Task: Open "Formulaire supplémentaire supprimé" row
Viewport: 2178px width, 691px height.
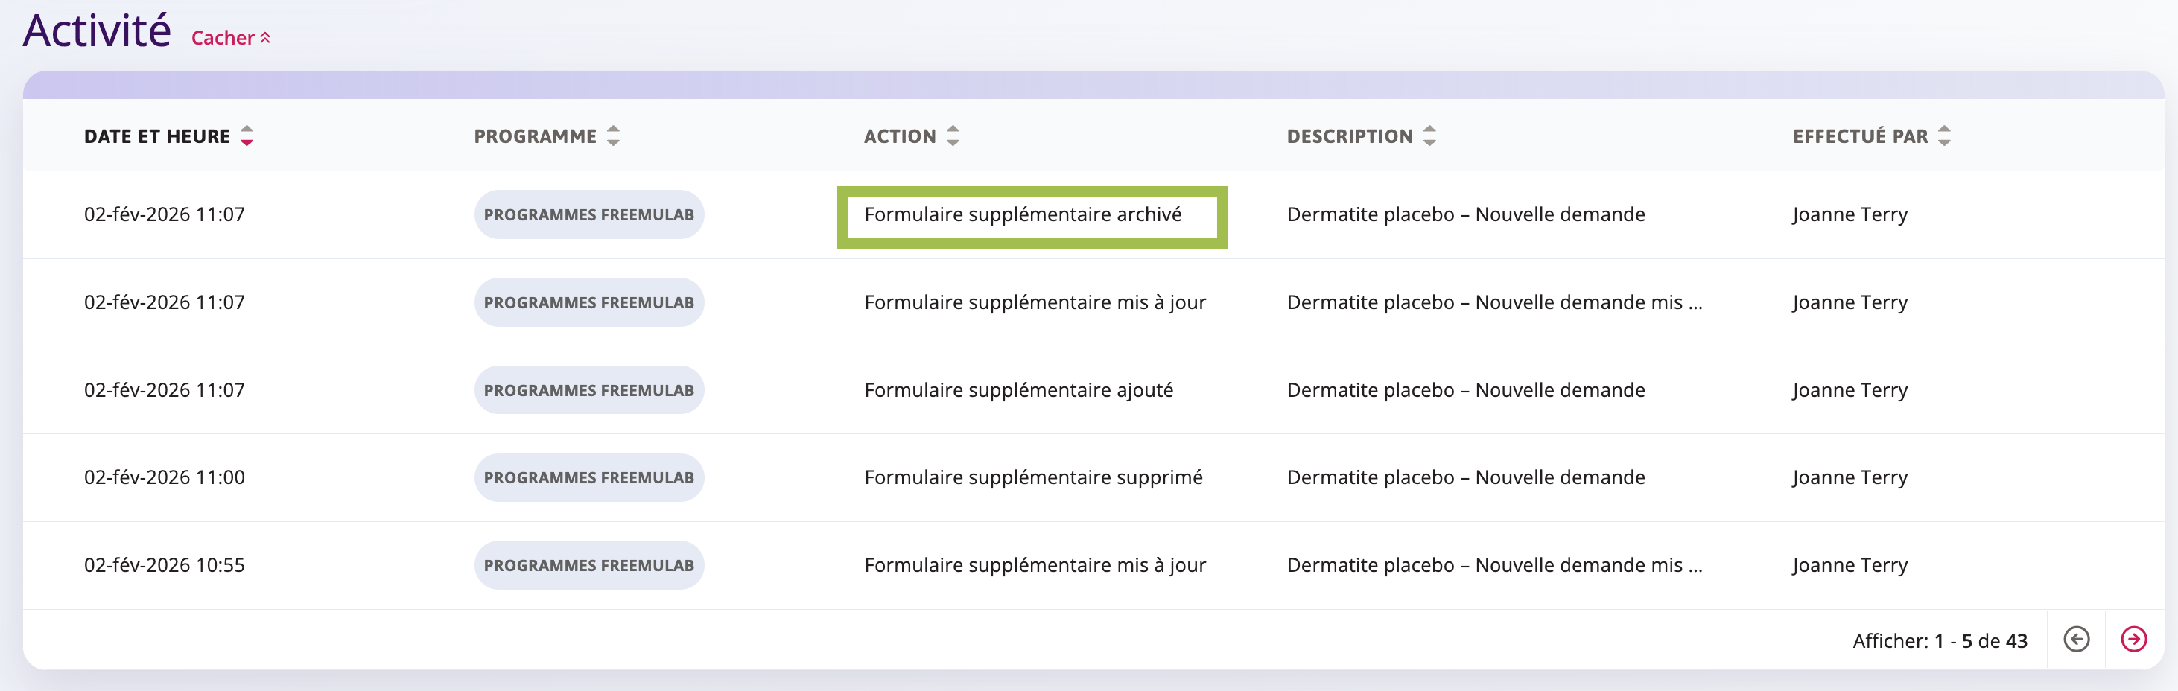Action: tap(1032, 477)
